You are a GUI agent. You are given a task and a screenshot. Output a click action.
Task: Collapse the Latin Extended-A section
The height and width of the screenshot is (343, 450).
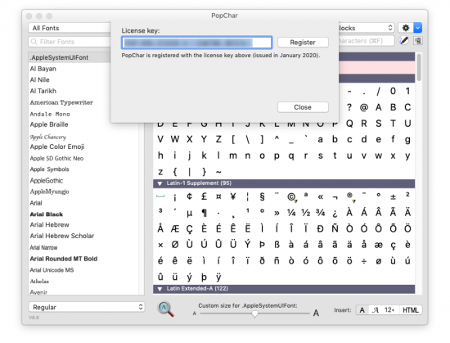tap(160, 289)
